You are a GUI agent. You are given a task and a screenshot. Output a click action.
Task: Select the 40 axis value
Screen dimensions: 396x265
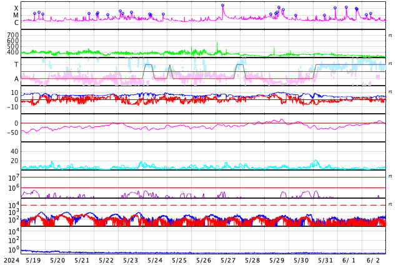tap(14, 151)
